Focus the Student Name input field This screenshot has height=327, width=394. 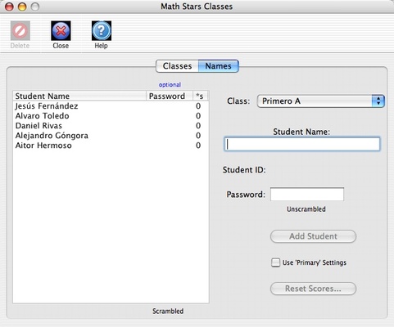[302, 144]
